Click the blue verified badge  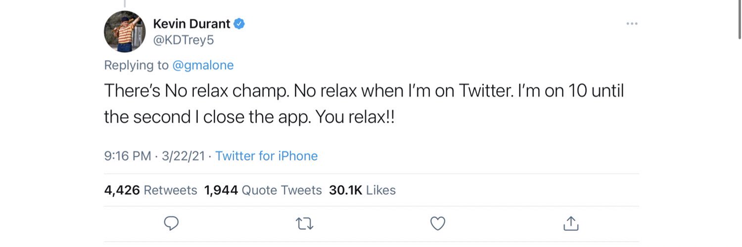coord(240,23)
